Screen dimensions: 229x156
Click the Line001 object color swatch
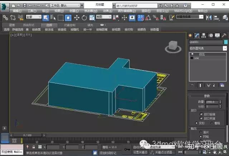pyautogui.click(x=226, y=42)
